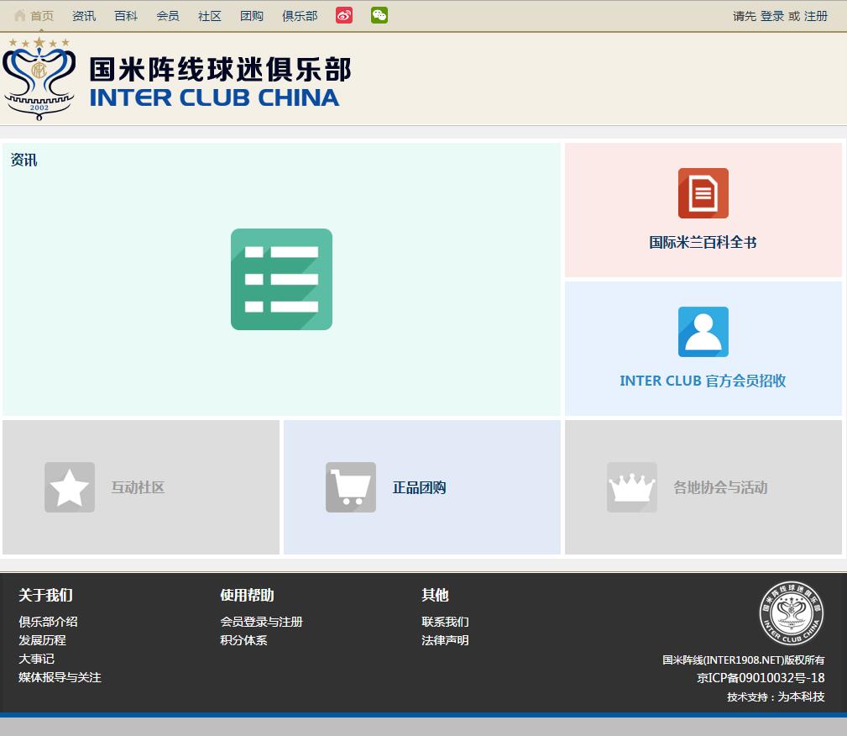This screenshot has width=847, height=736.
Task: Click the home icon beside 首页
Action: [x=19, y=16]
